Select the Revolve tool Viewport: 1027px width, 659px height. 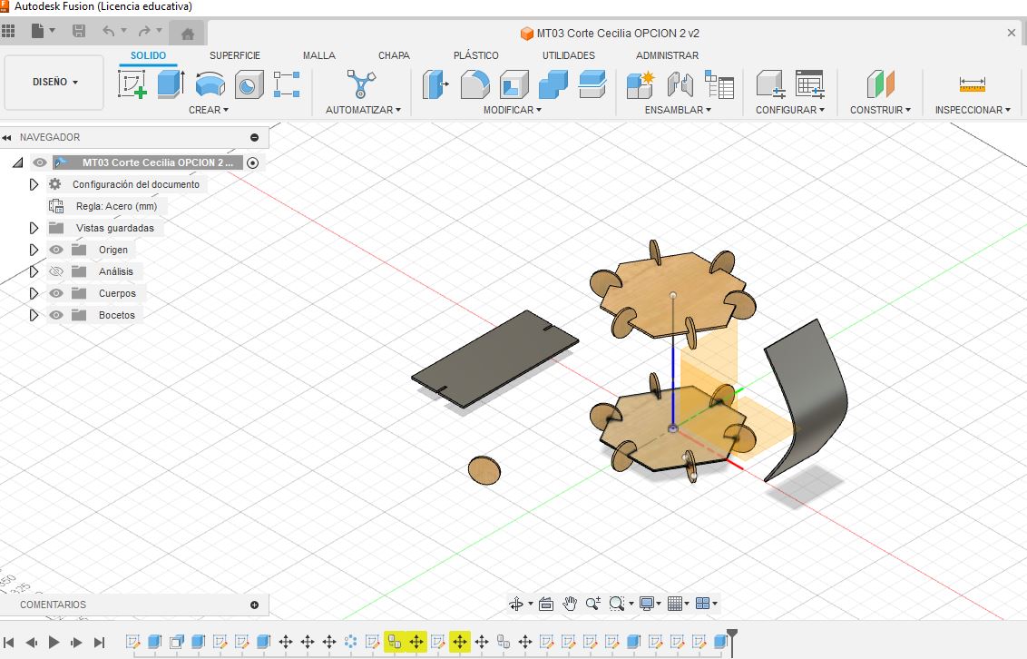(x=210, y=84)
